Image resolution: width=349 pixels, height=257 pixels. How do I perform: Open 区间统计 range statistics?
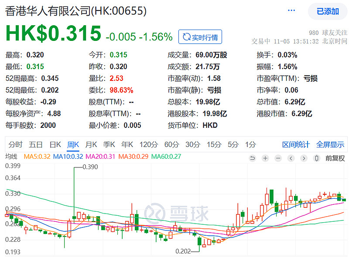tap(296, 145)
